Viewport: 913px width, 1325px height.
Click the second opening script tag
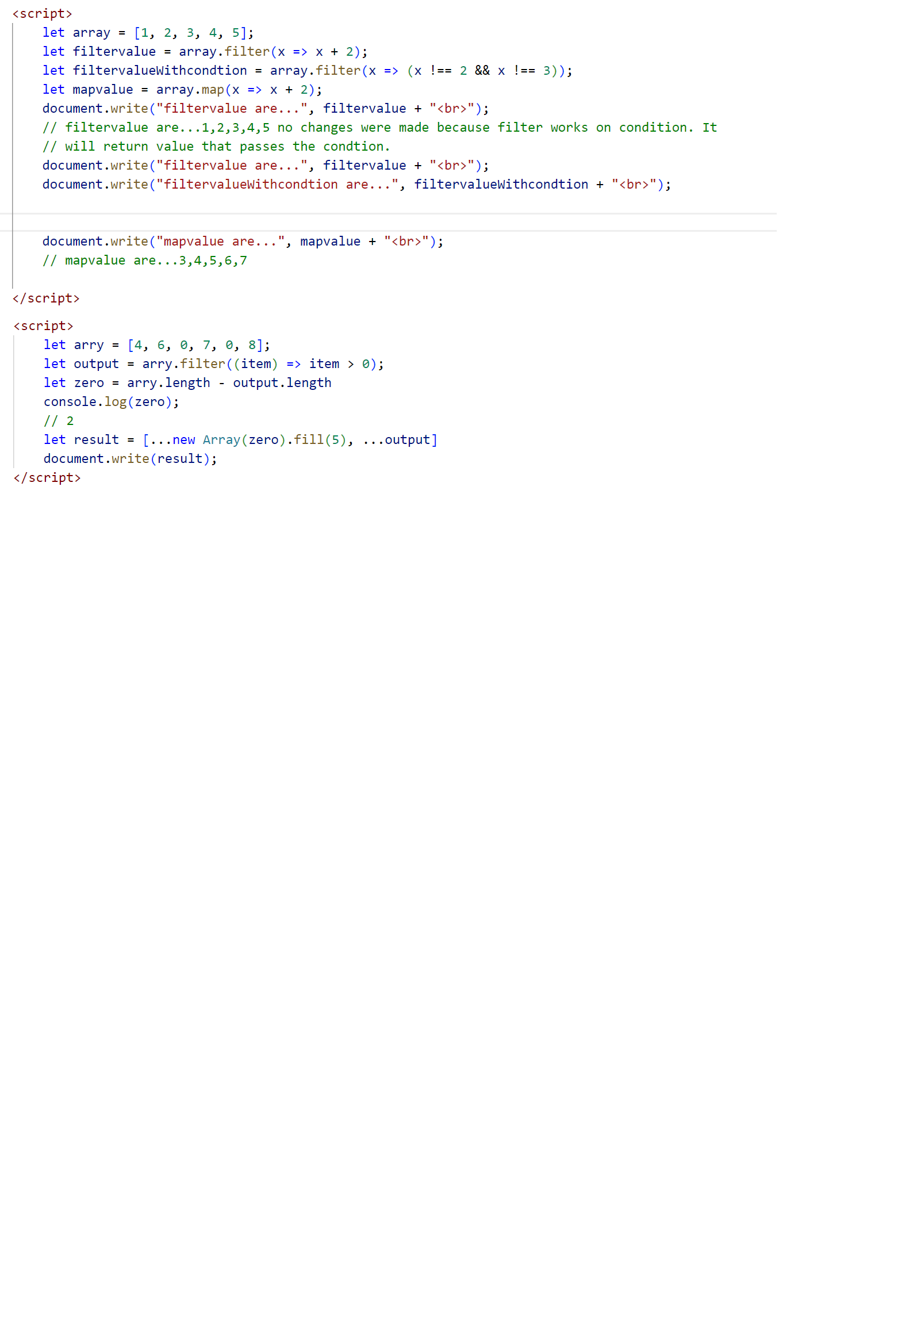[43, 326]
